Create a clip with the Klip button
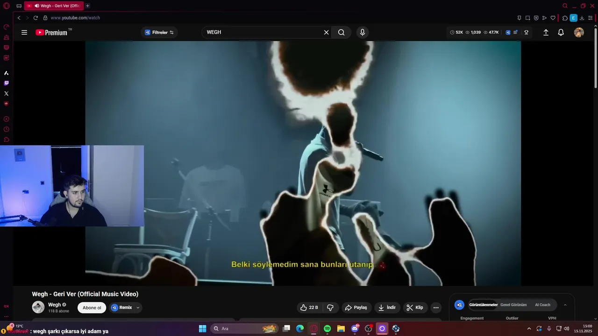 415,308
